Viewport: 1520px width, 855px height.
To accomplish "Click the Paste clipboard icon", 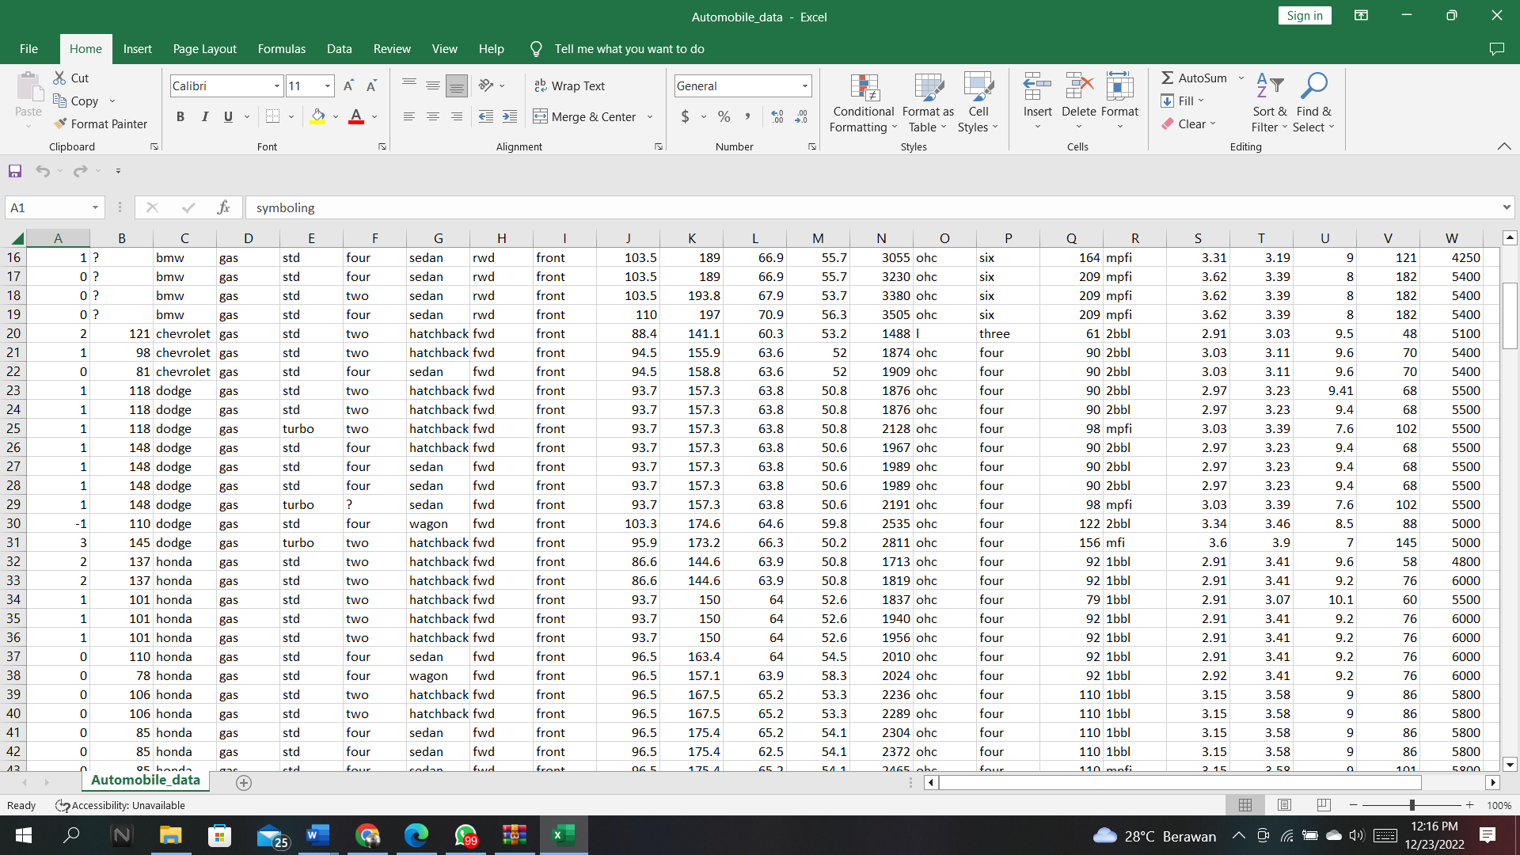I will (28, 88).
